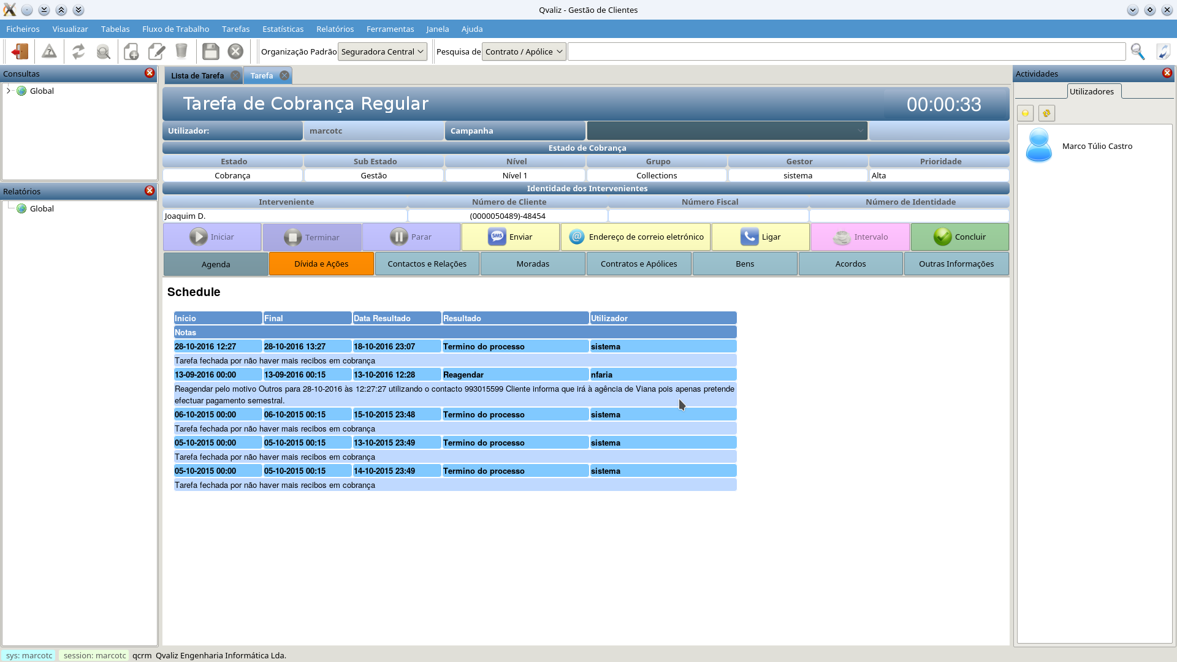Click the new document toolbar icon
Screen dimensions: 1177x662
(x=131, y=51)
